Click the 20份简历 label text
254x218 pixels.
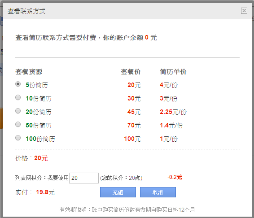coord(39,112)
